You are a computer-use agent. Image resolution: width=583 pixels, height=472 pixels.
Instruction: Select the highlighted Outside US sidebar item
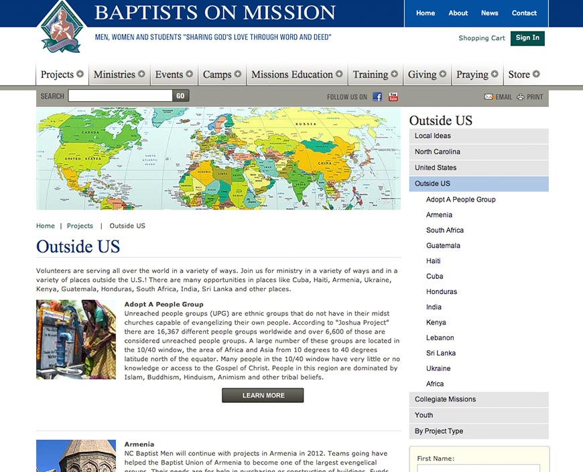coord(479,184)
